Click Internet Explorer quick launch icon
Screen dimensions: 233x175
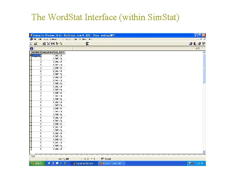click(61, 163)
